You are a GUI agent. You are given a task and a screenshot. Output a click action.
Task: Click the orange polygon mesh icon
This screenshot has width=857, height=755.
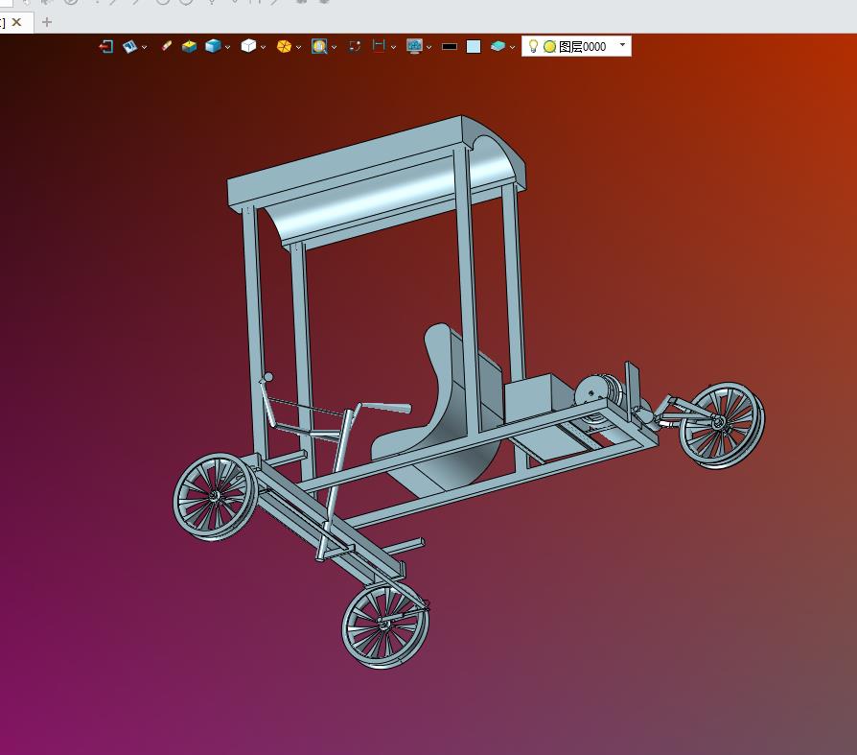[284, 46]
